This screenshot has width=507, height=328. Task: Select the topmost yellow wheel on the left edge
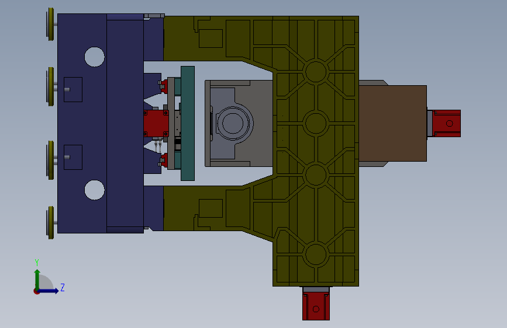click(x=51, y=24)
